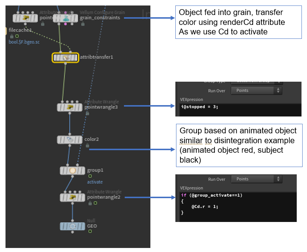Click the output connector below attribtransfer1

[x=66, y=63]
